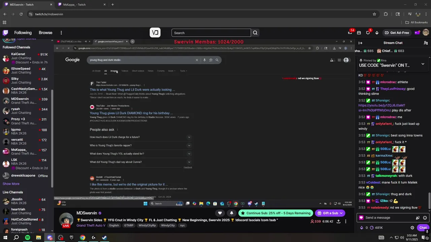
Task: Click the search magnifier button
Action: point(255,33)
